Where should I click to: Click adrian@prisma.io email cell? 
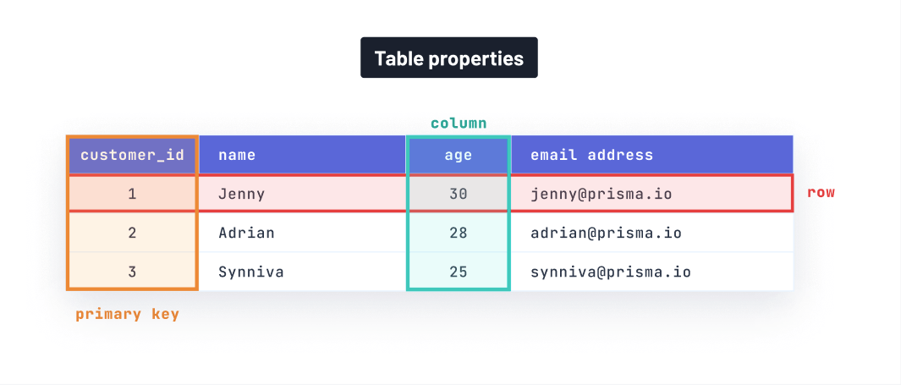pyautogui.click(x=651, y=233)
